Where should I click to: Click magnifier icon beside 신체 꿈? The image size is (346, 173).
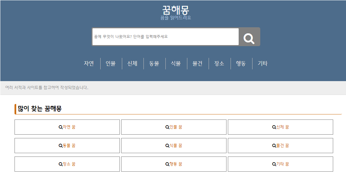[x=274, y=127]
